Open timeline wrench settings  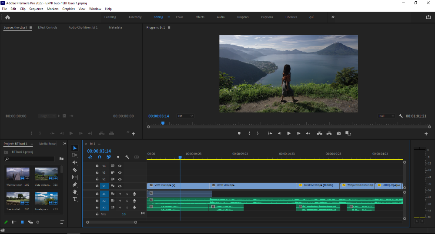(x=127, y=157)
